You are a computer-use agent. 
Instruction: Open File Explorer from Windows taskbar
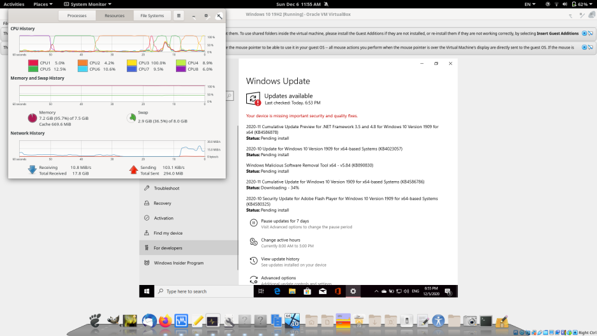[292, 291]
